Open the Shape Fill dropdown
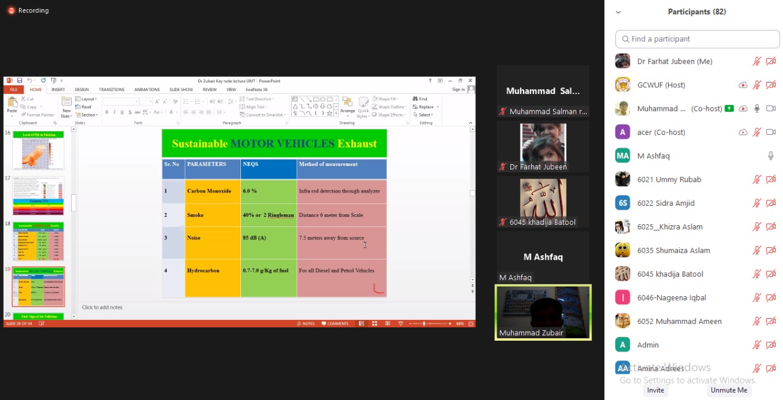 point(385,99)
